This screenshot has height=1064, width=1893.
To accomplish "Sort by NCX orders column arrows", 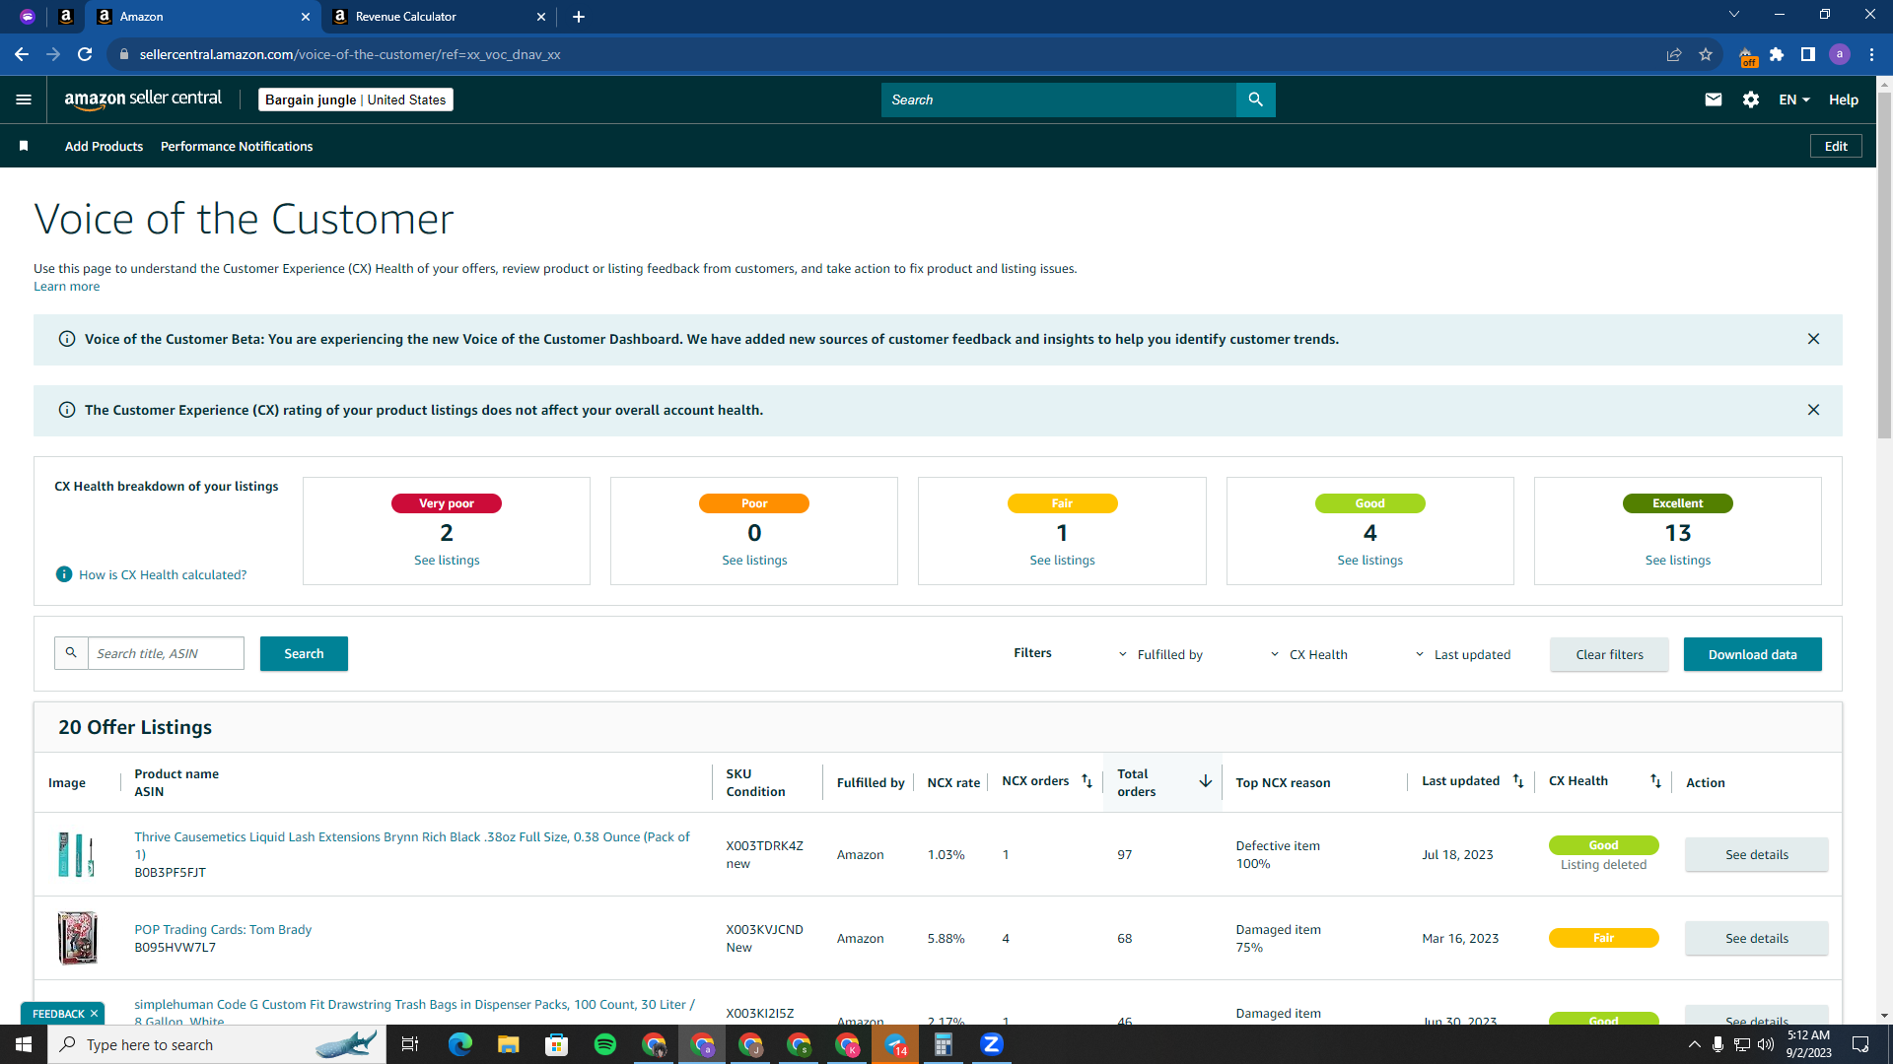I will click(x=1087, y=781).
